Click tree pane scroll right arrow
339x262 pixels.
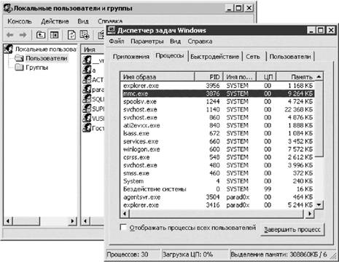(72, 221)
